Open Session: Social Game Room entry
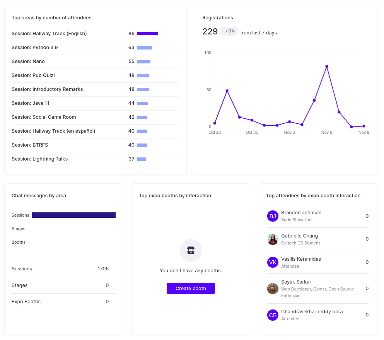 coord(95,117)
